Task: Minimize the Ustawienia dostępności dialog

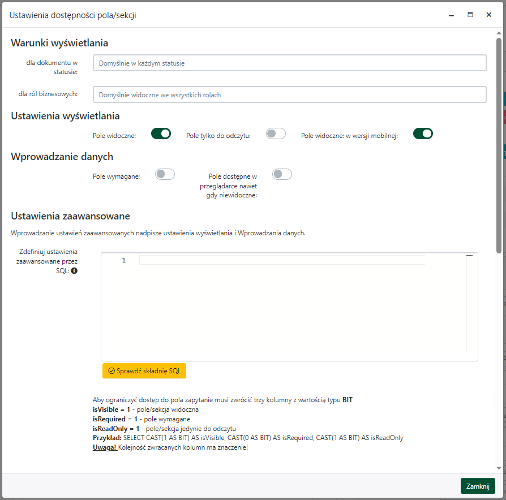Action: click(452, 15)
